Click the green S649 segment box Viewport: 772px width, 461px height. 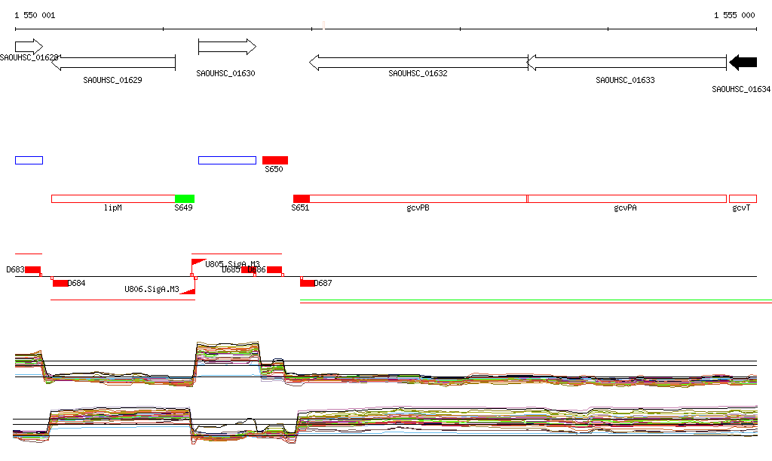tap(185, 199)
